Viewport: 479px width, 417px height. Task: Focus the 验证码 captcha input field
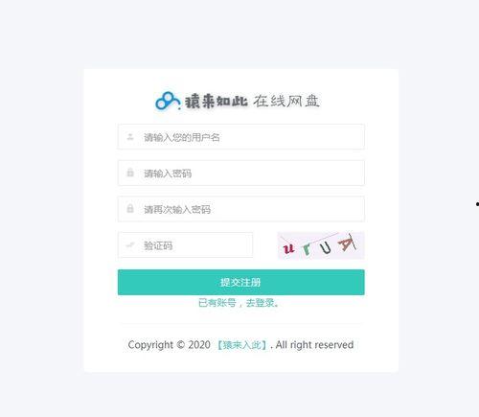(x=185, y=245)
